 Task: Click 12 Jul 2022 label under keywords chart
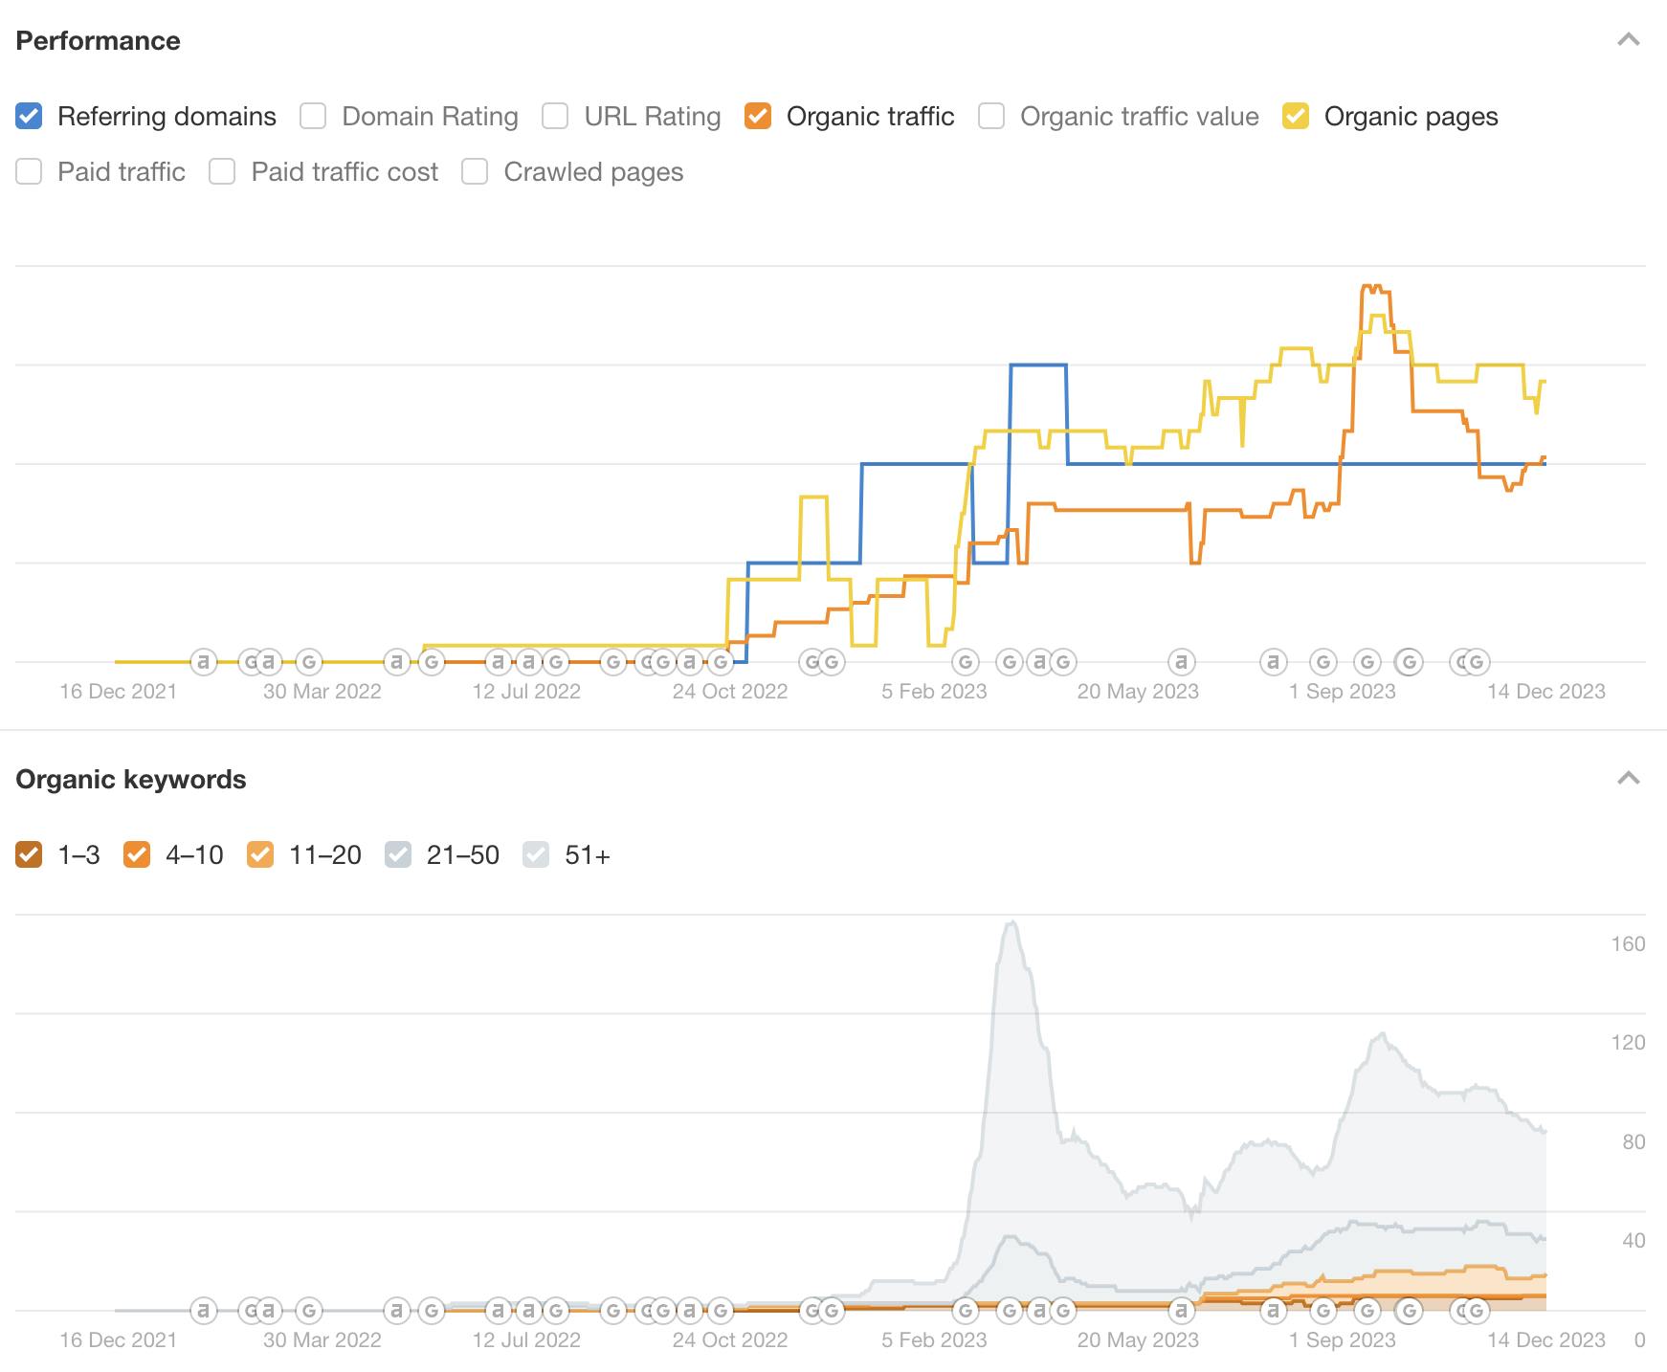[x=526, y=1340]
